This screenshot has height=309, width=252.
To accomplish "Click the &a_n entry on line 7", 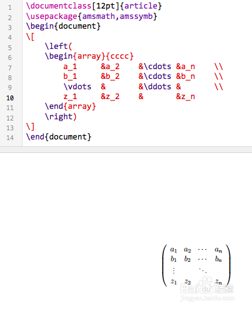I will click(185, 67).
